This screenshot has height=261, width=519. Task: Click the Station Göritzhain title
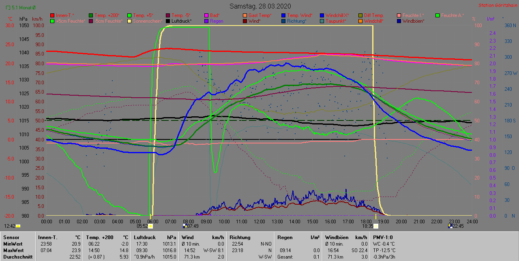(x=497, y=6)
